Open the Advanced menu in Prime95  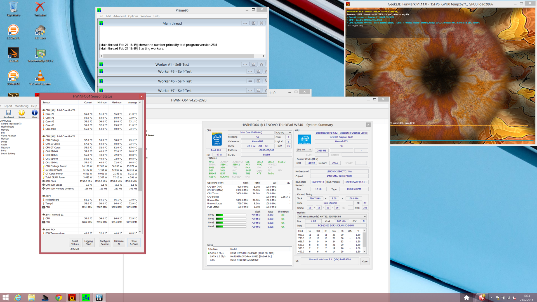pos(119,16)
